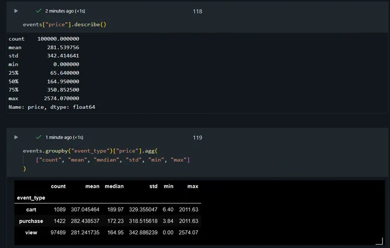The width and height of the screenshot is (390, 248).
Task: Select the 'view' row label
Action: (x=31, y=233)
